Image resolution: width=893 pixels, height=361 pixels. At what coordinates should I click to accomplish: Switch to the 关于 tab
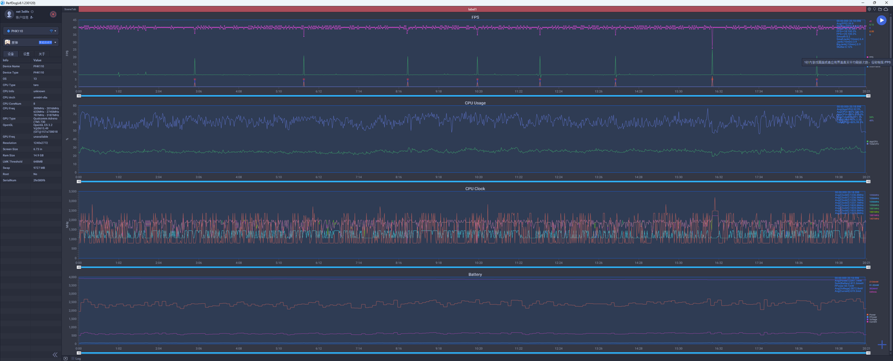41,54
